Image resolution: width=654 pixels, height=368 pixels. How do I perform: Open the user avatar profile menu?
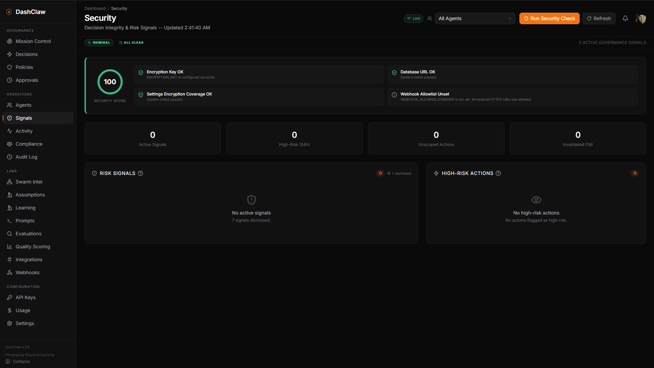641,19
